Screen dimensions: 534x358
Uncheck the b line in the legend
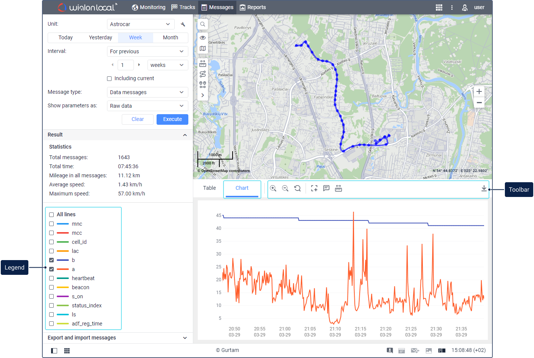pos(51,260)
